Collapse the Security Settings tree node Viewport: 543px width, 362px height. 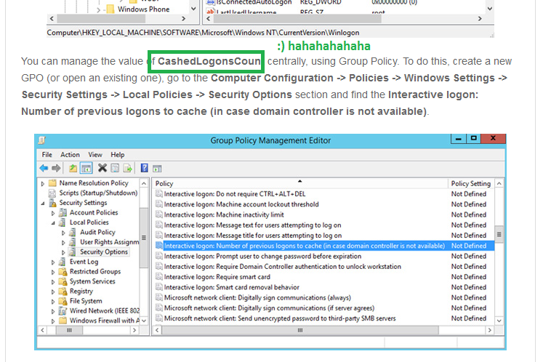pos(43,204)
